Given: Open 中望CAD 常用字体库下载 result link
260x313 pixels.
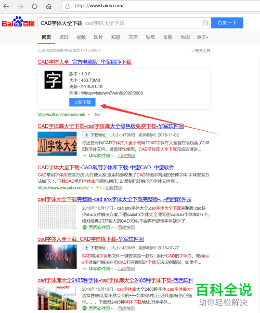Looking at the screenshot, I should [106, 167].
